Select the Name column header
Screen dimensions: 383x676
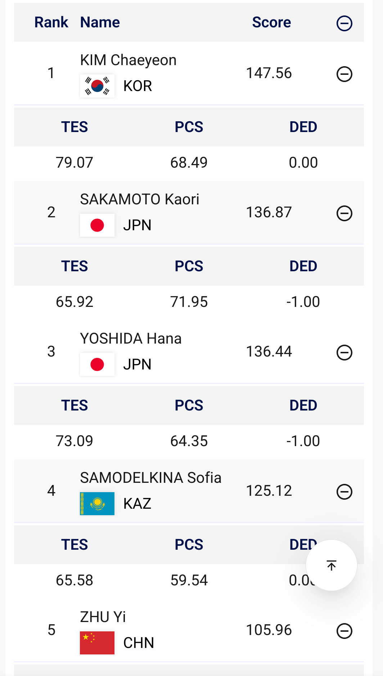pos(100,22)
